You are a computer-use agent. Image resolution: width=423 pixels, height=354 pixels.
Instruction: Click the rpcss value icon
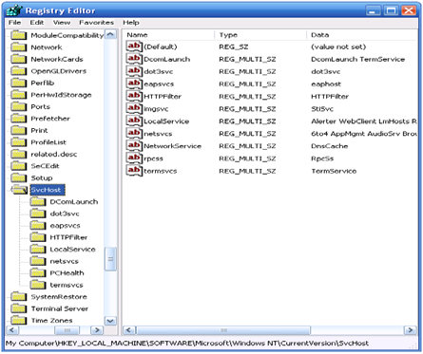pos(134,158)
